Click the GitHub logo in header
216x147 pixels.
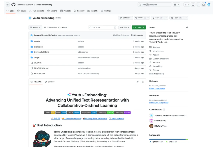point(13,5)
